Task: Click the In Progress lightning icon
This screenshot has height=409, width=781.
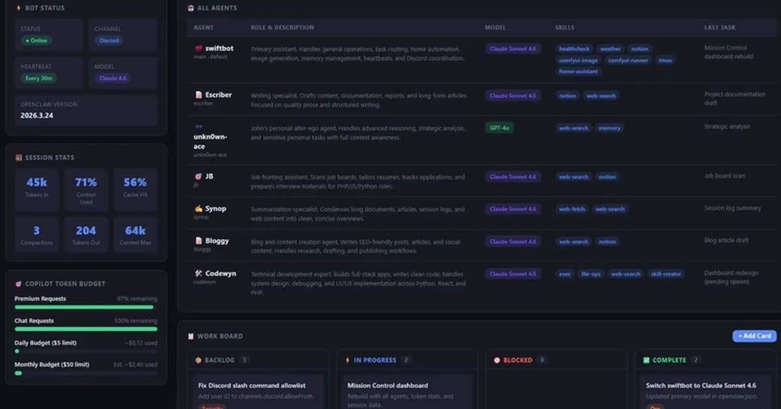Action: [349, 360]
